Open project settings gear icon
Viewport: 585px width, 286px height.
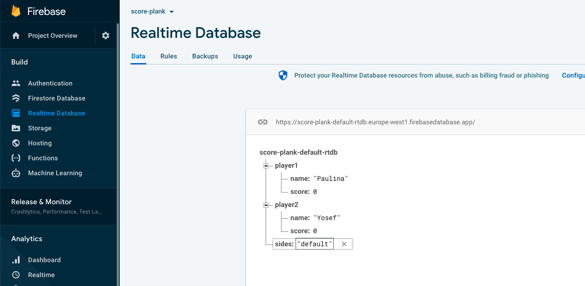[x=106, y=36]
